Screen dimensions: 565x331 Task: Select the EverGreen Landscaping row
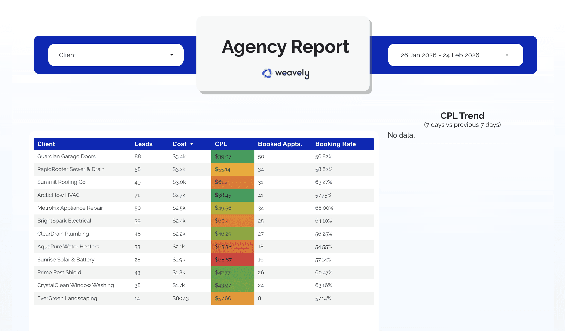click(x=67, y=298)
